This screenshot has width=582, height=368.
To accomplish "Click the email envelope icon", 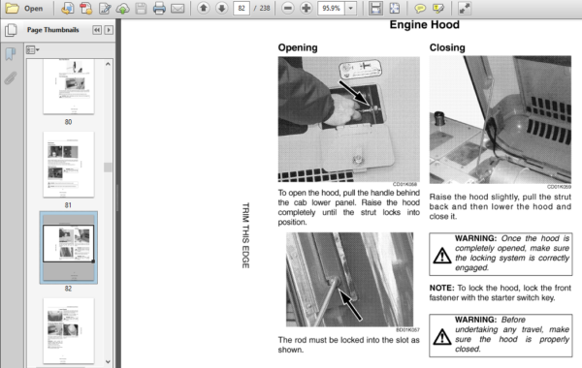I will (178, 8).
